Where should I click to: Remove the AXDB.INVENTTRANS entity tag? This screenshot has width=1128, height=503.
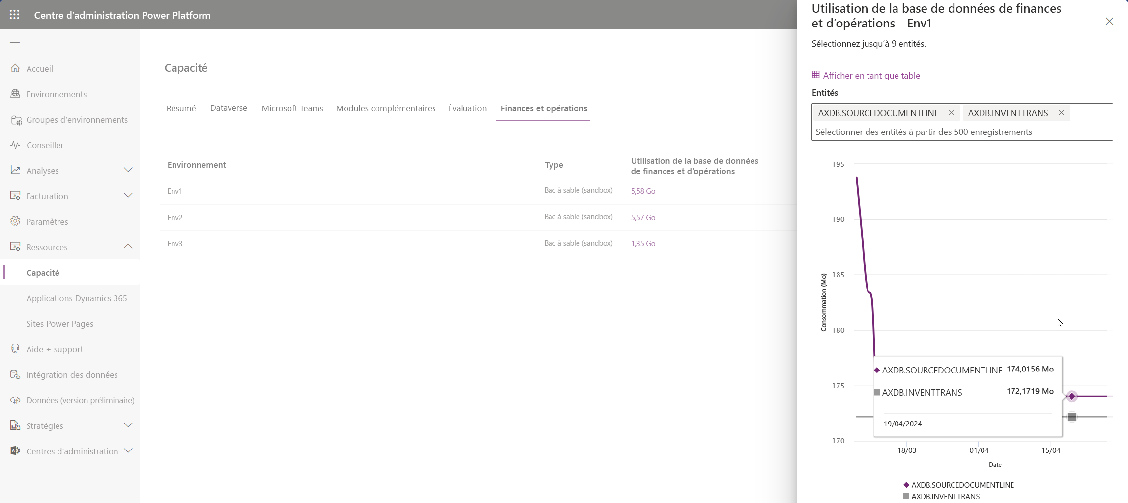(1061, 113)
